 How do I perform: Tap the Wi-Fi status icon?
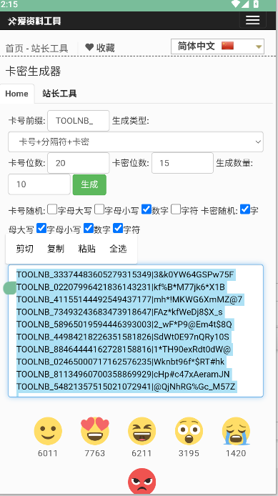click(235, 4)
